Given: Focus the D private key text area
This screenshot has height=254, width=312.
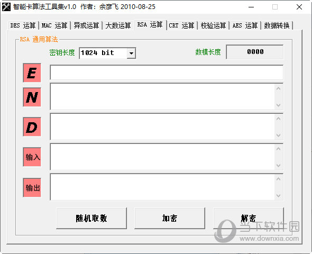Looking at the screenshot, I should click(x=162, y=127).
